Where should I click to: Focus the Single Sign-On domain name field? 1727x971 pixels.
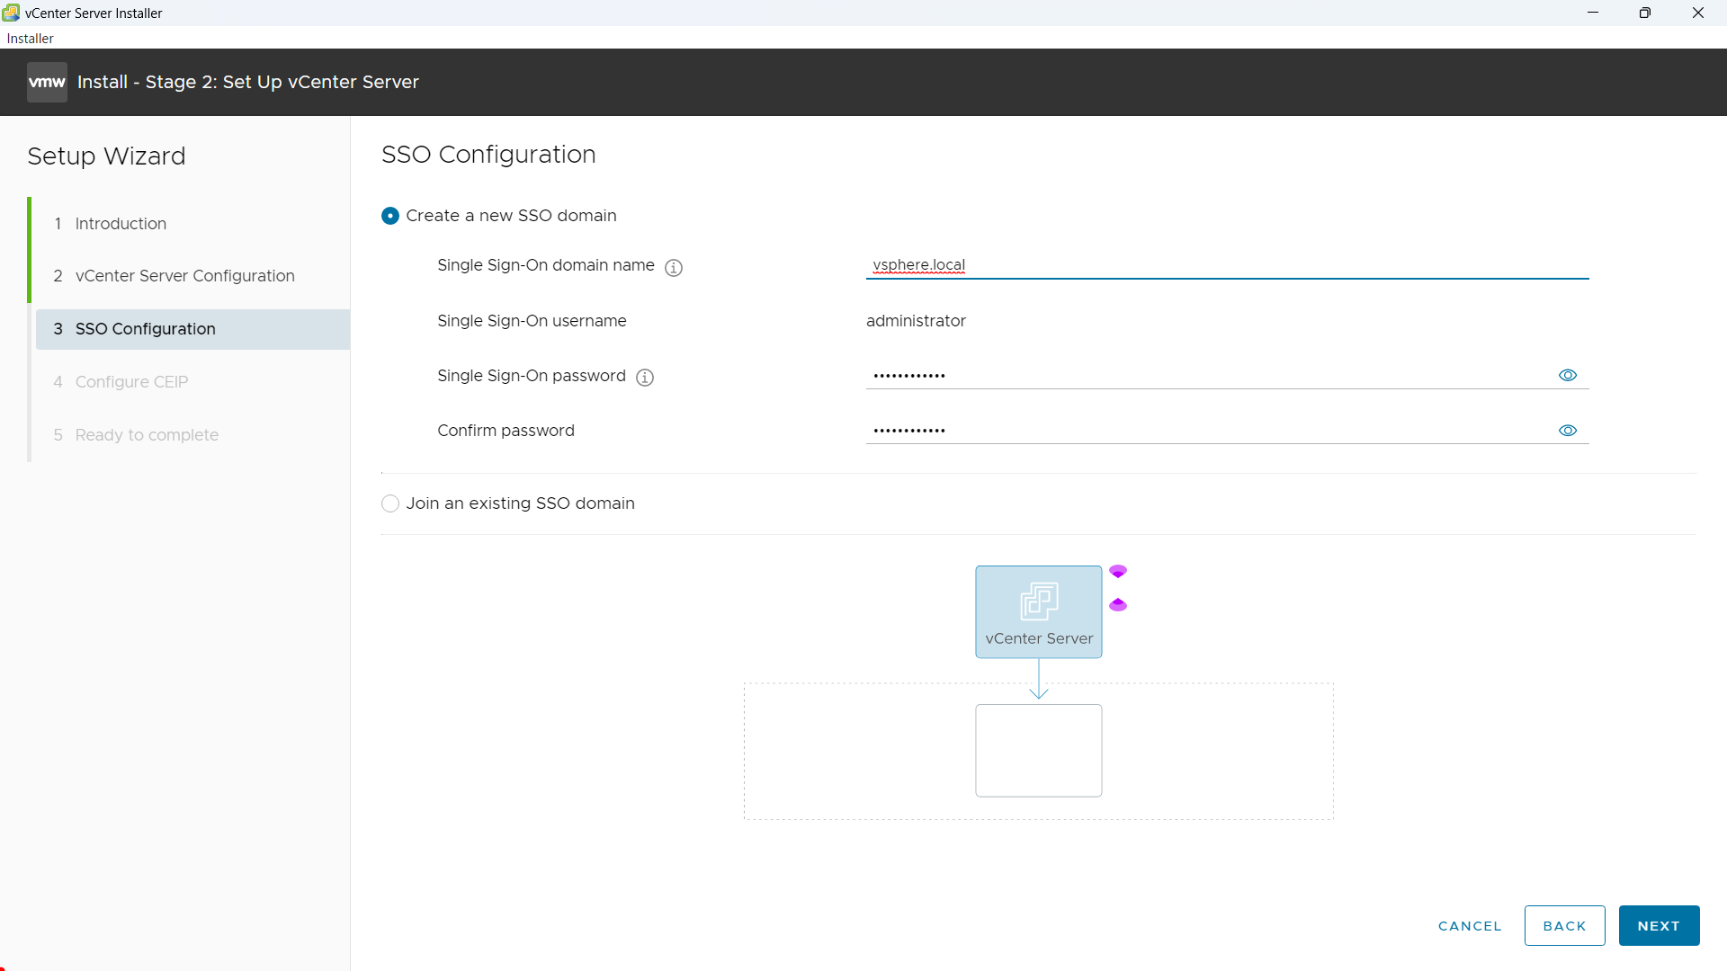click(x=1227, y=265)
